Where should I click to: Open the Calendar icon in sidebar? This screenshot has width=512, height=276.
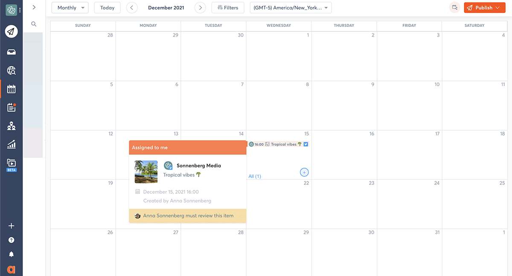[x=12, y=89]
